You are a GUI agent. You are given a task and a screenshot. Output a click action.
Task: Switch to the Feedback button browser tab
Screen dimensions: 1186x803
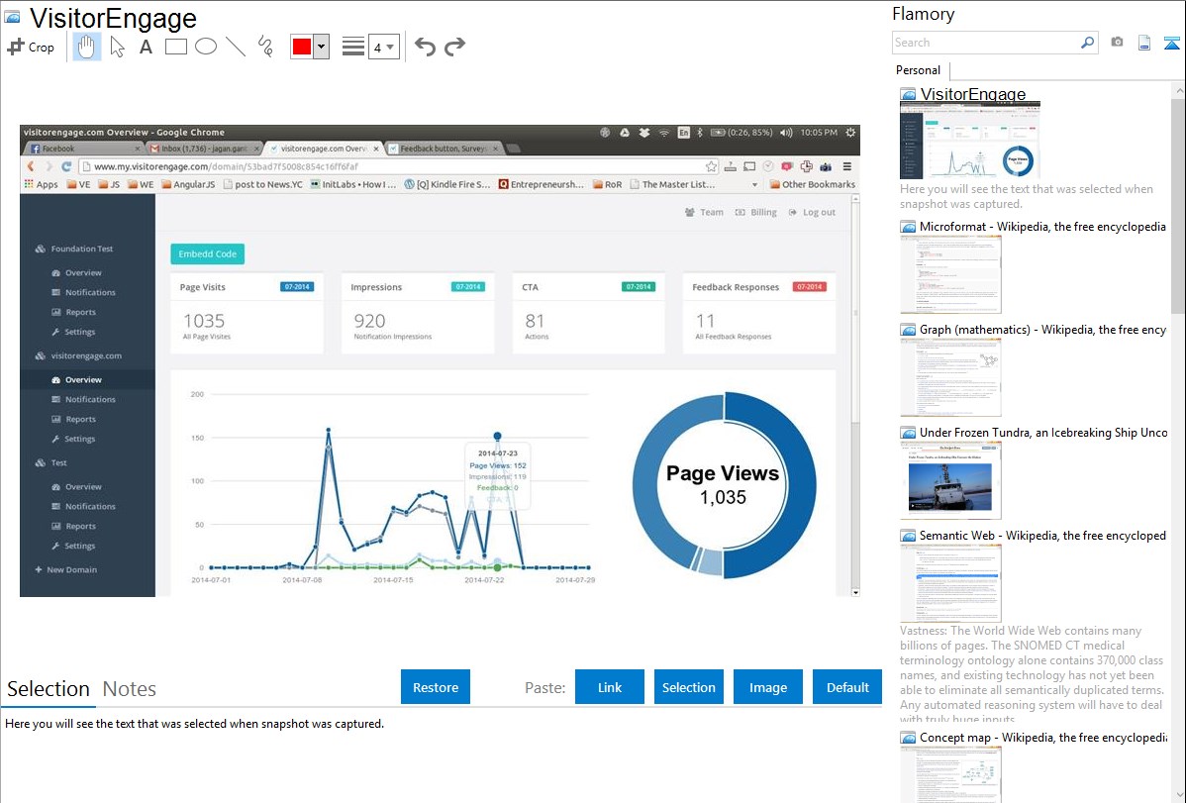tap(445, 149)
